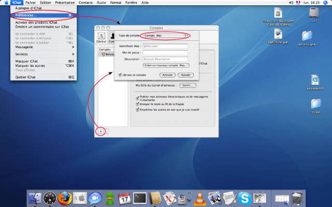Select Masquer iChat menu item
This screenshot has height=207, width=332.
tap(44, 61)
